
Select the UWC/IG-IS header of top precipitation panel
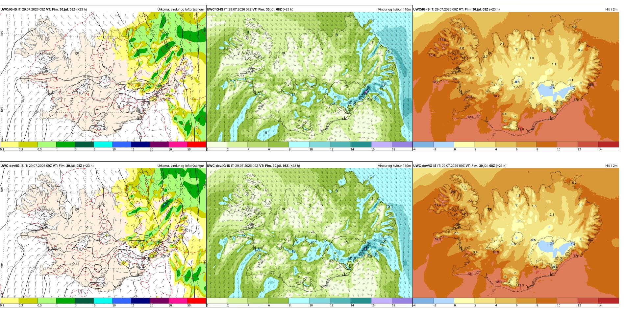click(x=9, y=10)
